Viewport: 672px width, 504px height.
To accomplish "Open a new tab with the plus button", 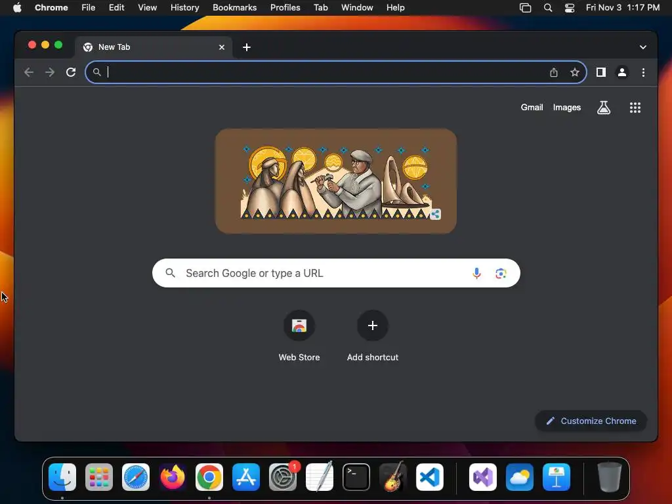I will click(247, 47).
